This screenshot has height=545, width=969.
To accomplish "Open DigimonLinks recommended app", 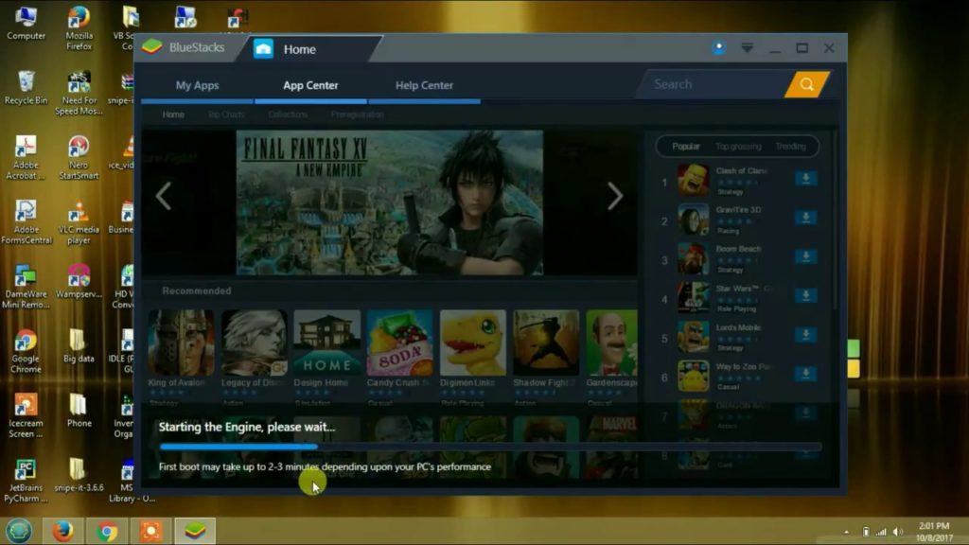I will [x=473, y=343].
